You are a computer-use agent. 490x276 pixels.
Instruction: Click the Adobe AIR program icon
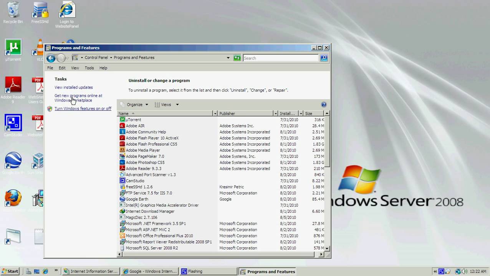122,126
